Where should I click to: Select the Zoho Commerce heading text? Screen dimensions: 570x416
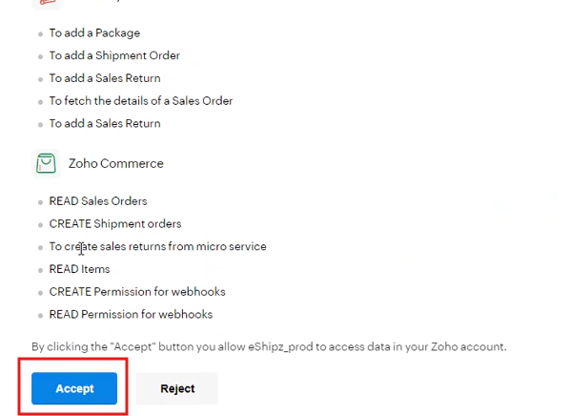pyautogui.click(x=116, y=163)
